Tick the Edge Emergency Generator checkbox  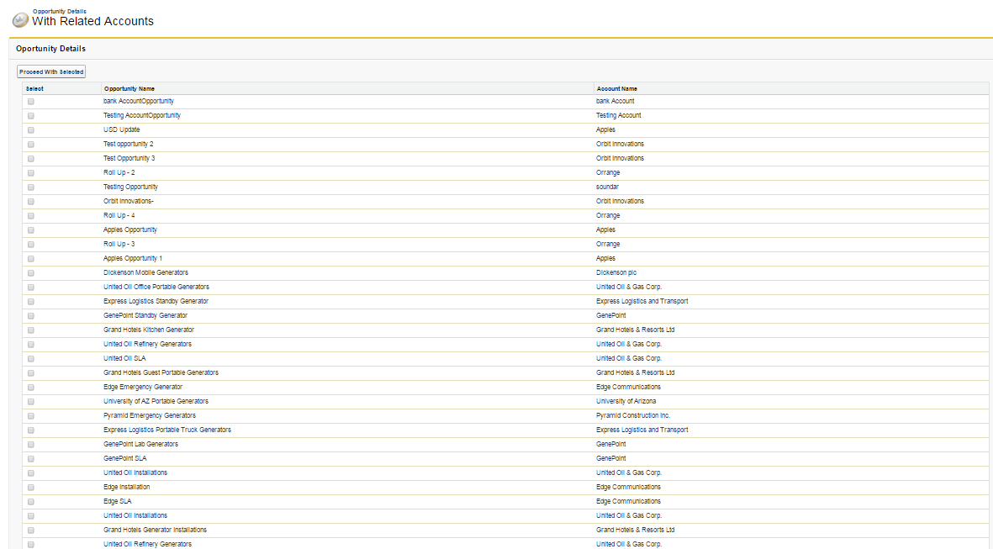(x=31, y=388)
